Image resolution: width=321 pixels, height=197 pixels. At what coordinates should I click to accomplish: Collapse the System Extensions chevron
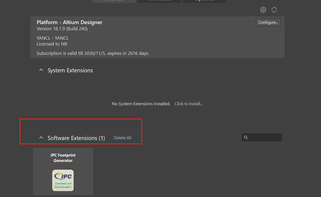point(41,70)
